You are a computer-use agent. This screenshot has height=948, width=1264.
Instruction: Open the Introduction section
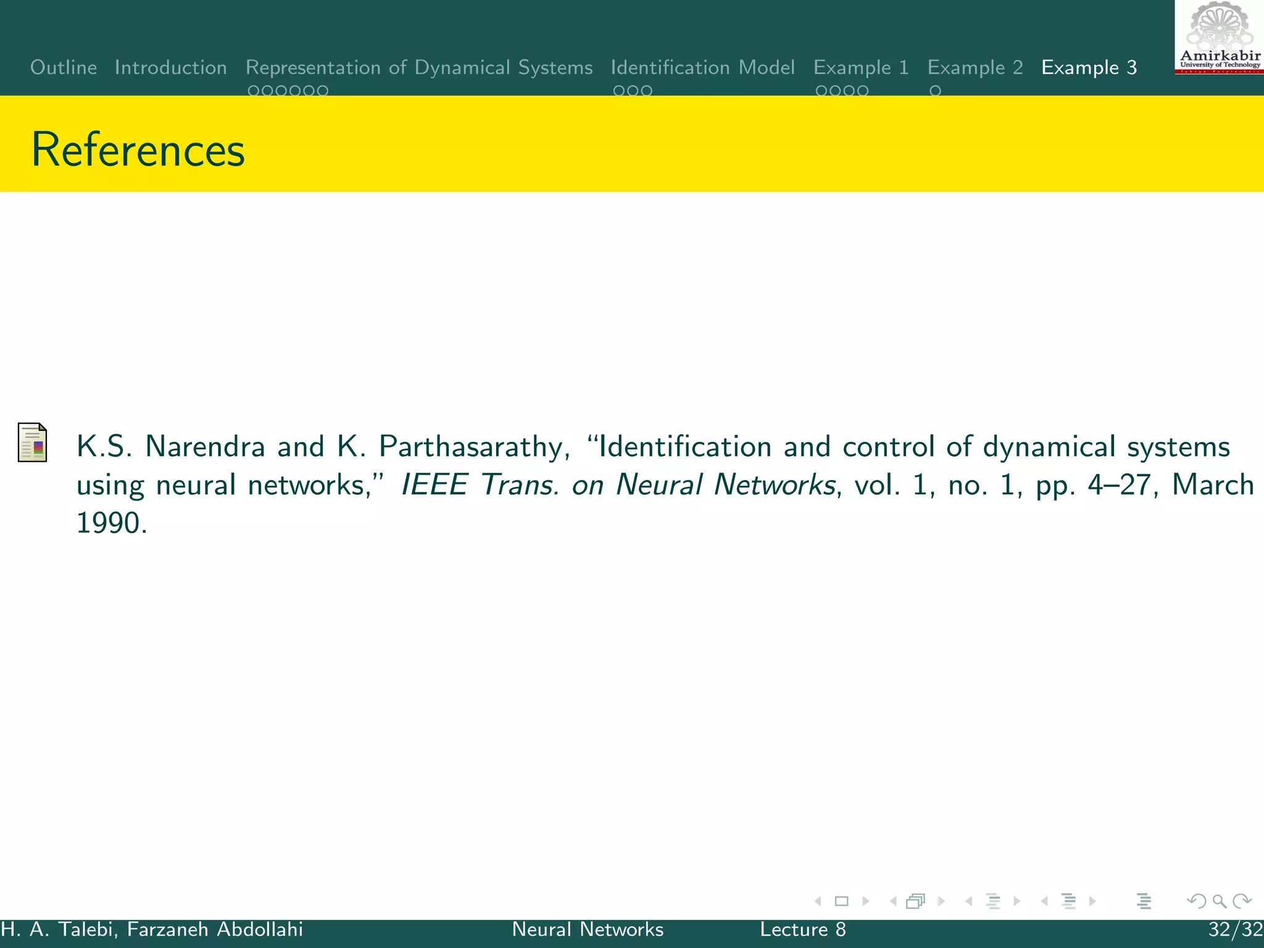(171, 67)
